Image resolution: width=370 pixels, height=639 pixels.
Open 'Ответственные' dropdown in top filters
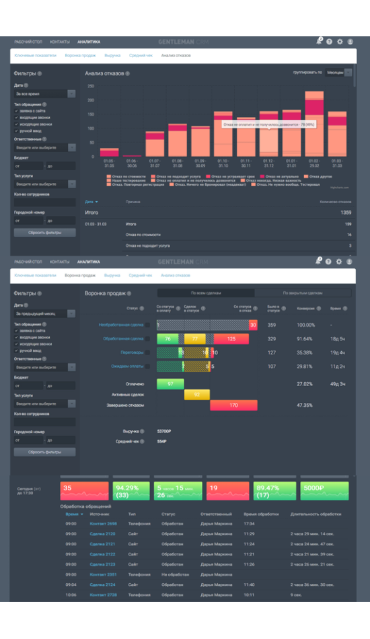[x=45, y=147]
